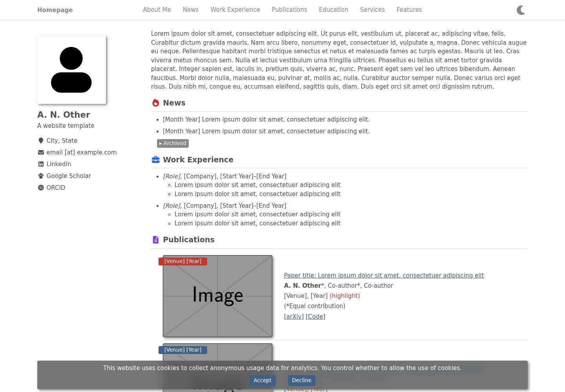The width and height of the screenshot is (565, 392).
Task: Expand the Archived news section
Action: point(173,143)
